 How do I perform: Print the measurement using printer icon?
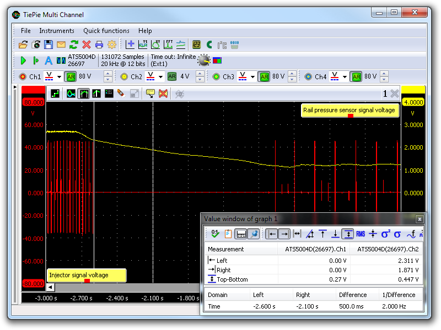pos(99,45)
